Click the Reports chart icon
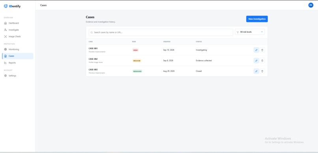The image size is (318, 153). (x=6, y=63)
